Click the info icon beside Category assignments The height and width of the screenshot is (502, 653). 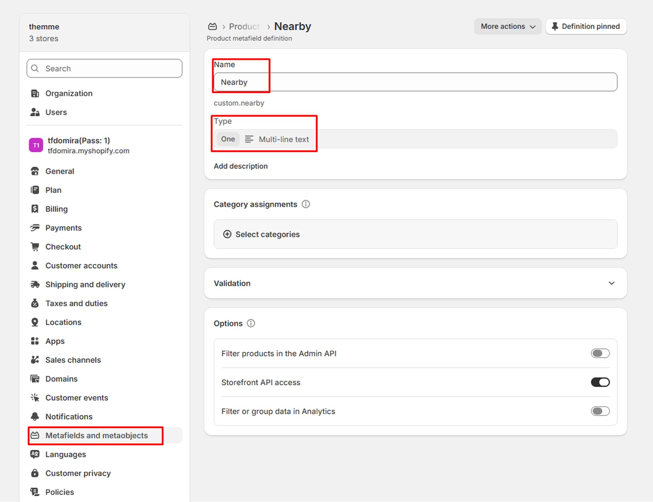[306, 204]
